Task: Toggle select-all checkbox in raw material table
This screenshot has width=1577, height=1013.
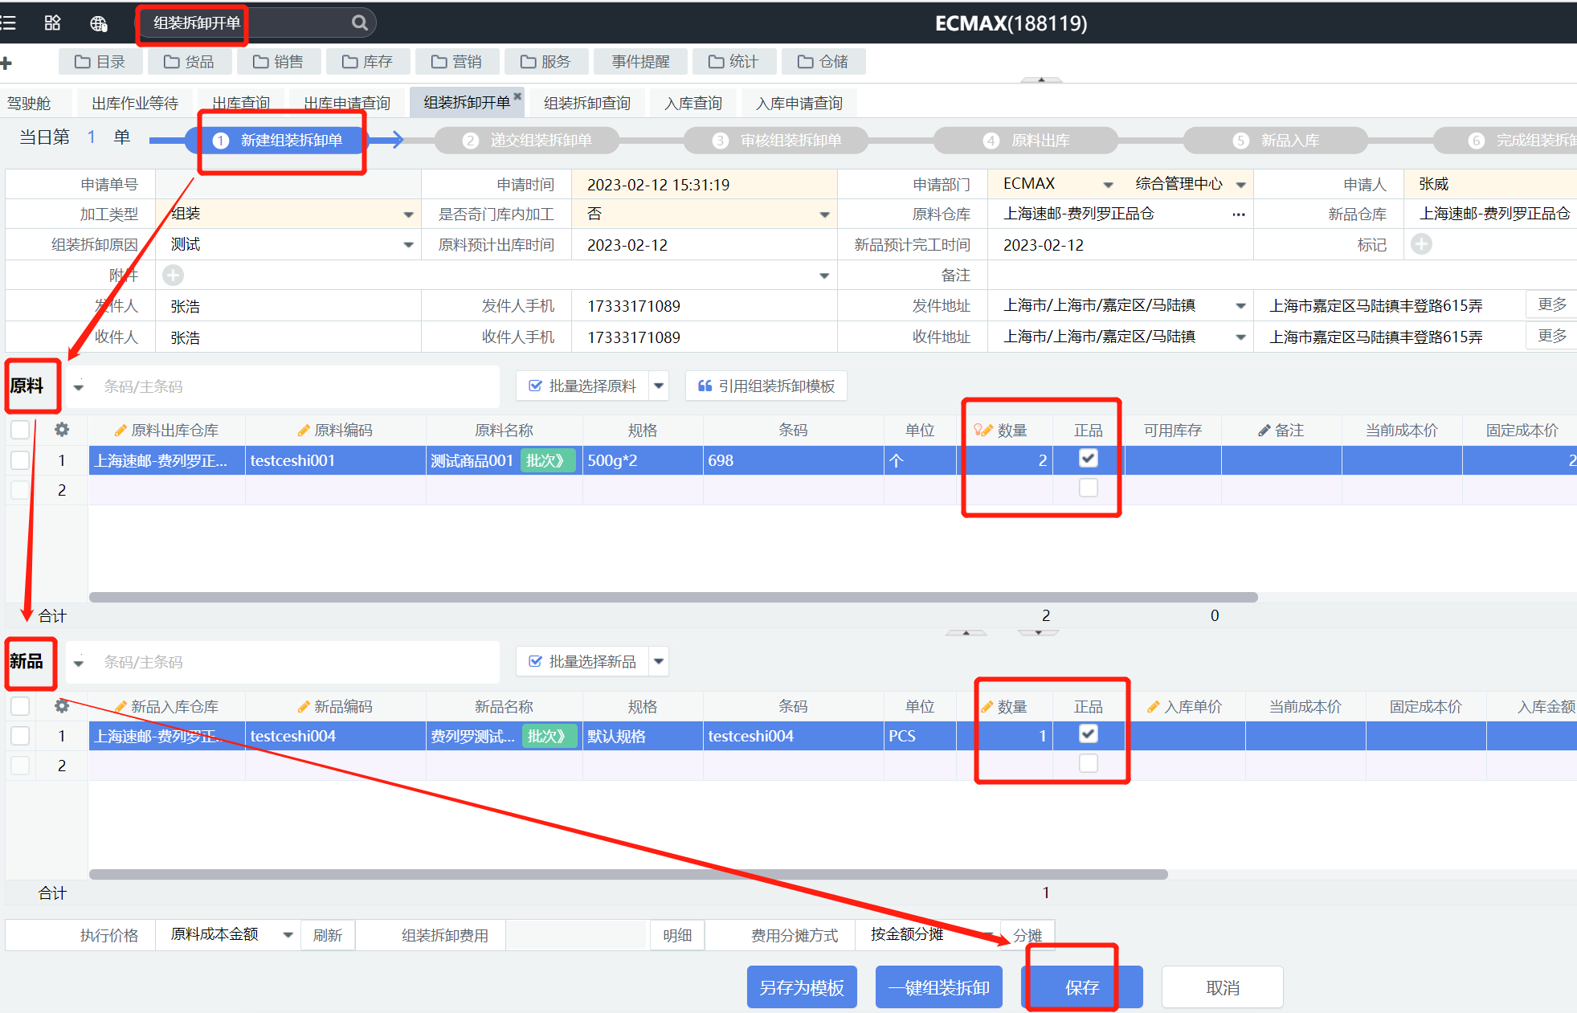Action: (20, 430)
